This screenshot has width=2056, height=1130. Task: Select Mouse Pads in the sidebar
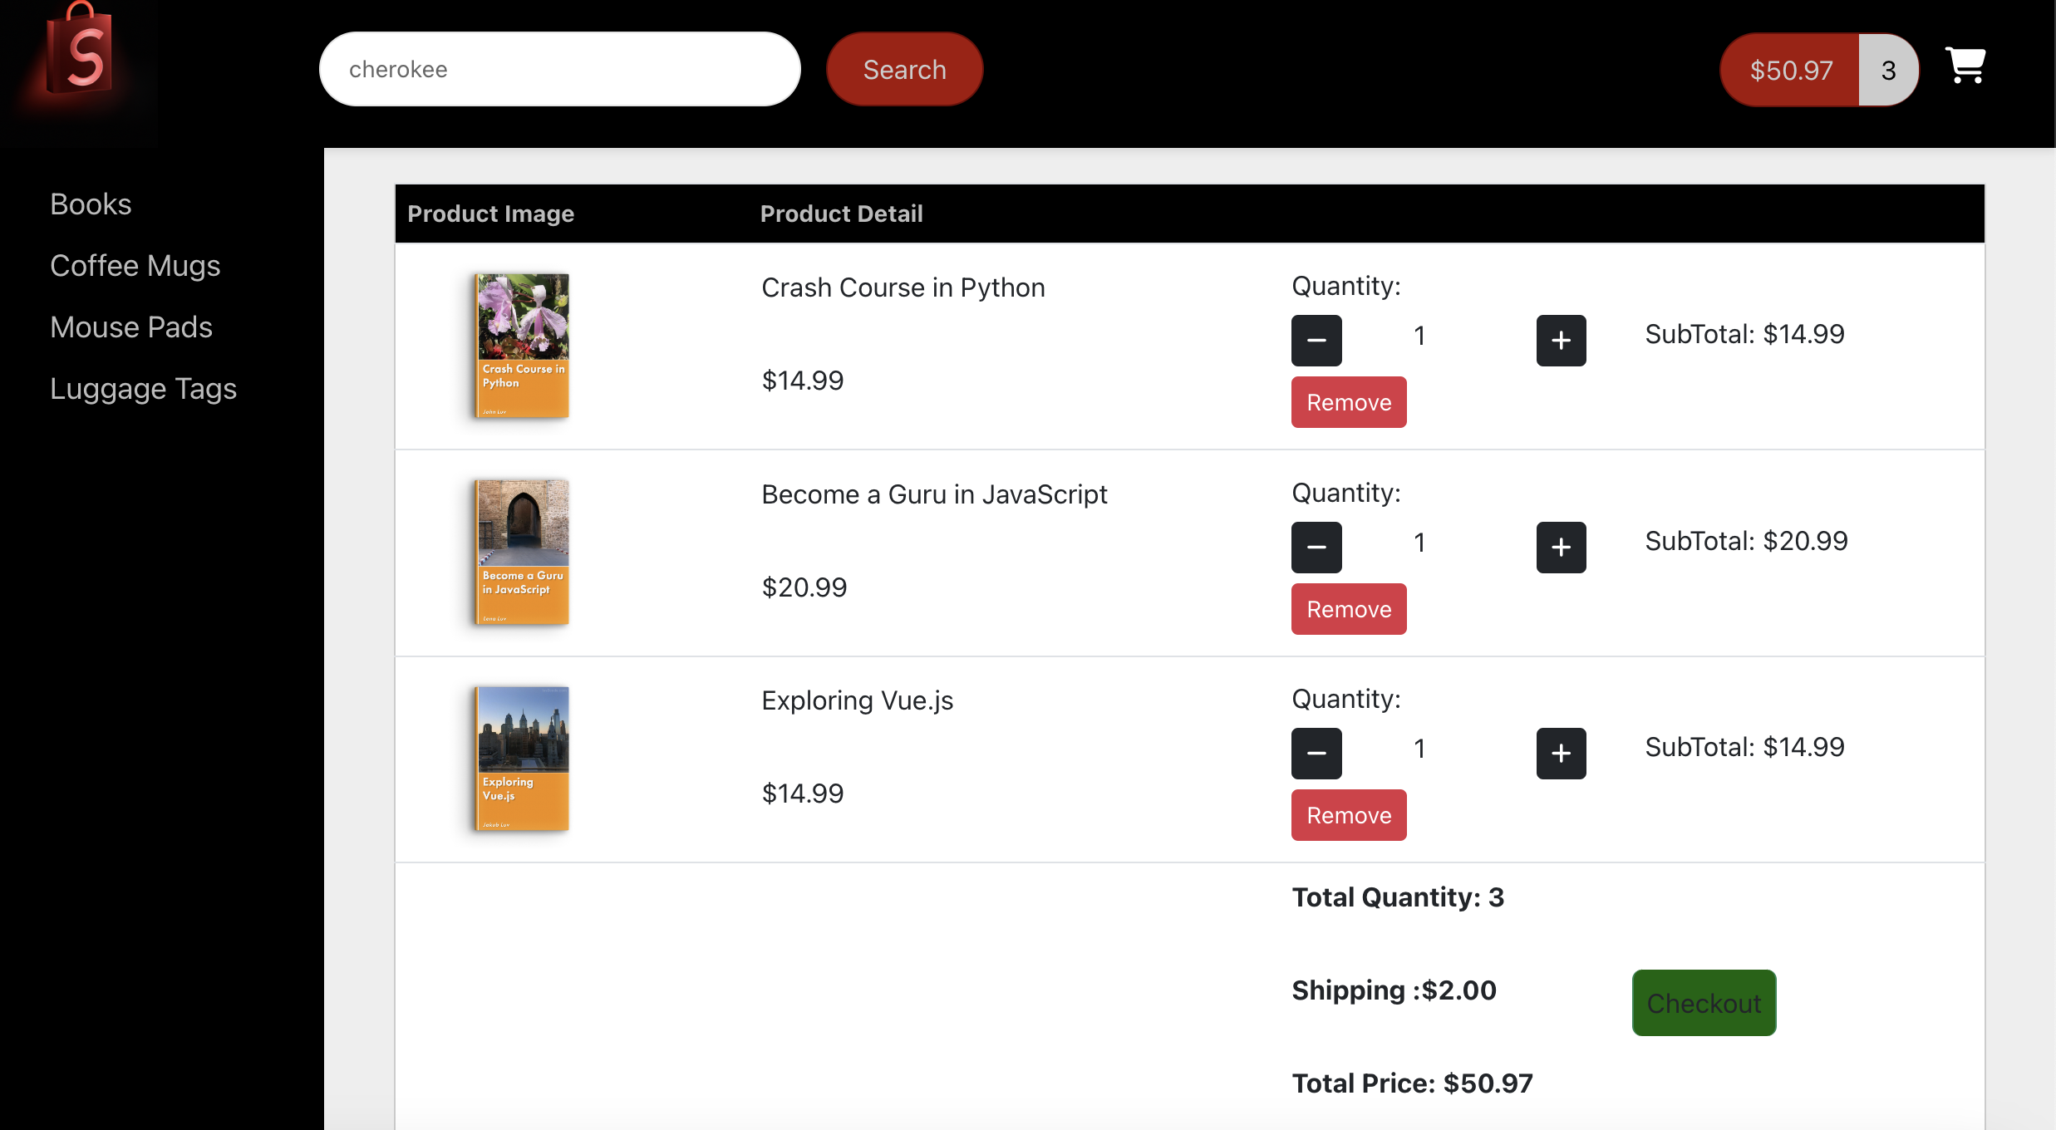point(131,327)
